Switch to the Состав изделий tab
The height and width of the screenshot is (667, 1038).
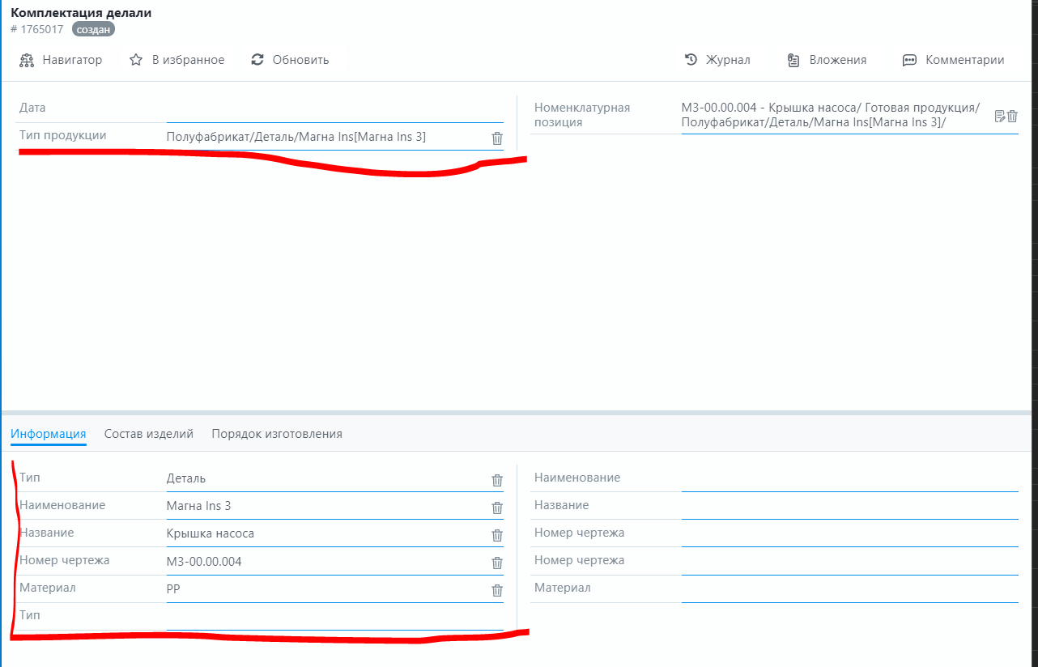pyautogui.click(x=149, y=434)
